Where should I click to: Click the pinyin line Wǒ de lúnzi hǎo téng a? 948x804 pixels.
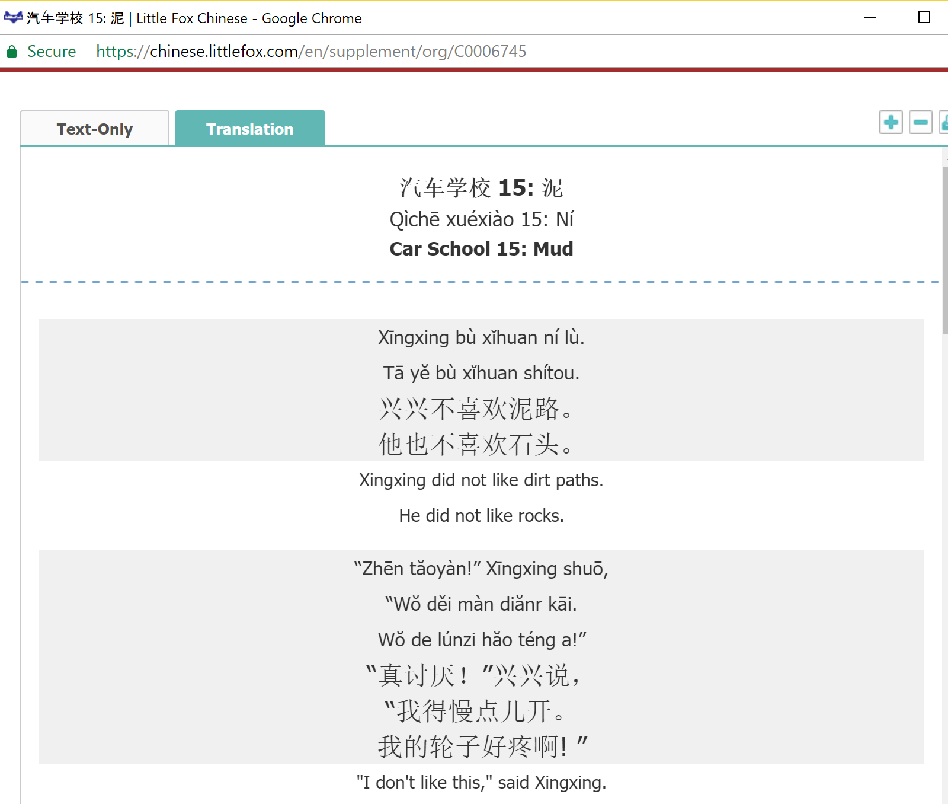(x=481, y=640)
